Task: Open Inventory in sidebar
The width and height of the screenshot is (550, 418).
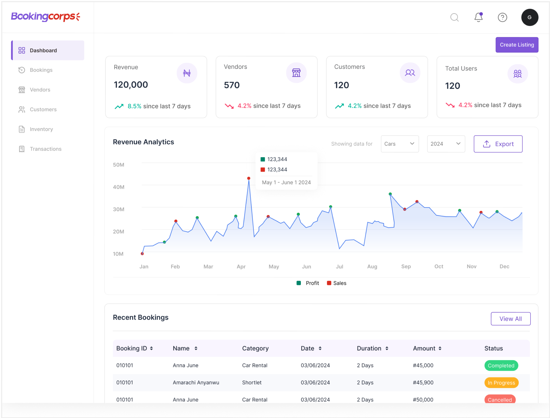Action: [x=42, y=129]
